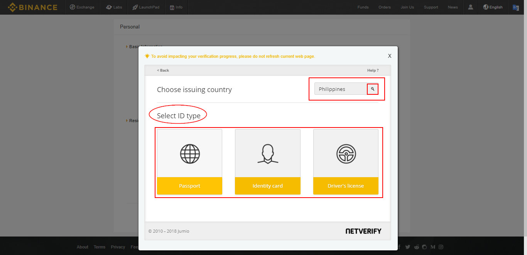Click the Personal heading text

click(x=130, y=27)
